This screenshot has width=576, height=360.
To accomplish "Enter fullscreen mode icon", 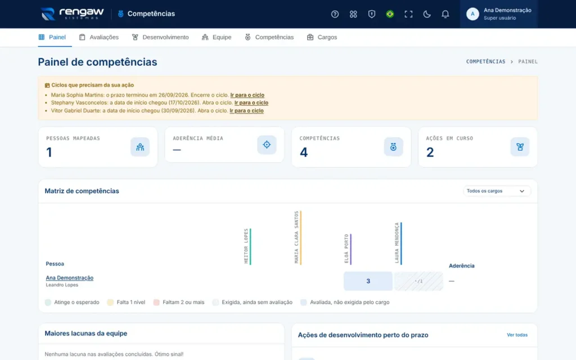I will click(x=408, y=14).
